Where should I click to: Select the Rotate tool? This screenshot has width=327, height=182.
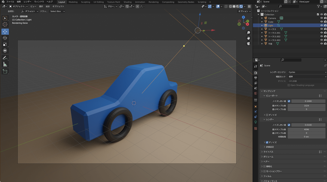click(x=5, y=38)
